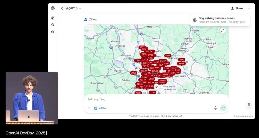Select the 489K listing marker
This screenshot has width=259, height=138.
click(144, 49)
